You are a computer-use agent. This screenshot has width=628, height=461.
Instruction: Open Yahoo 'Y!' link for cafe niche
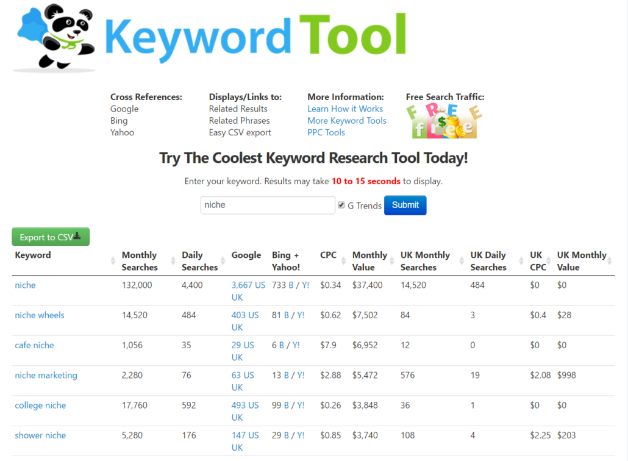pos(296,345)
